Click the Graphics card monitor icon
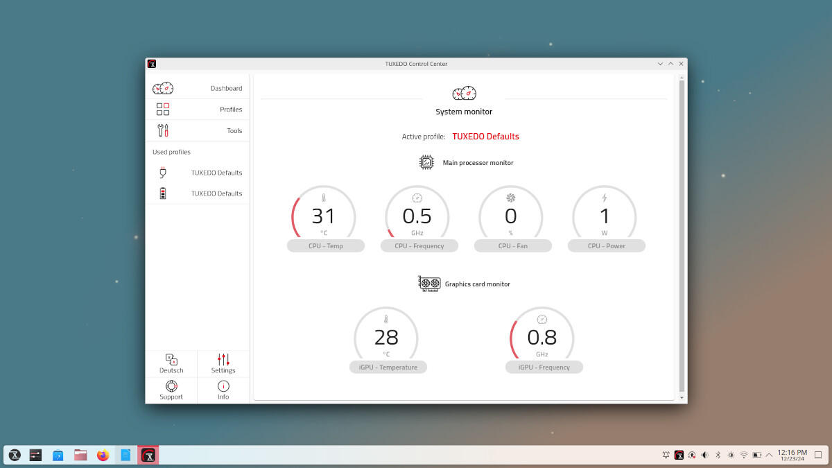 click(x=430, y=284)
